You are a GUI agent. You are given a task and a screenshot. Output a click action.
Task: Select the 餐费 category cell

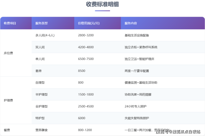pos(7,130)
